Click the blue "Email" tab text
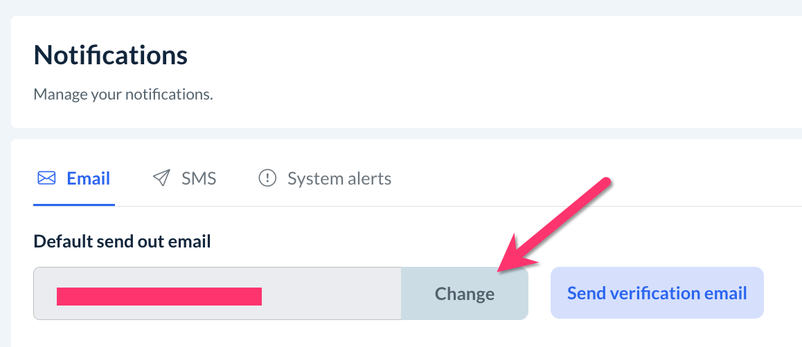Image resolution: width=802 pixels, height=347 pixels. click(88, 179)
